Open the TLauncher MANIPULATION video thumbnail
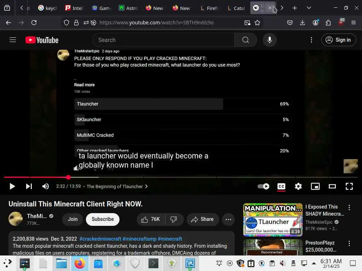 [273, 219]
